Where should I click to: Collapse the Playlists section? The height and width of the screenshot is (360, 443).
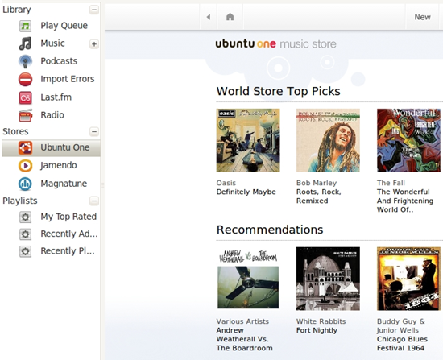(94, 201)
